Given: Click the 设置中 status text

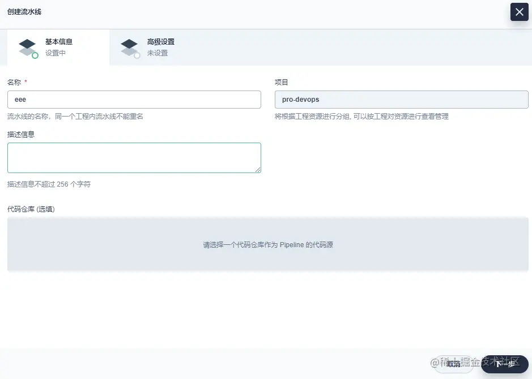Looking at the screenshot, I should (x=56, y=53).
